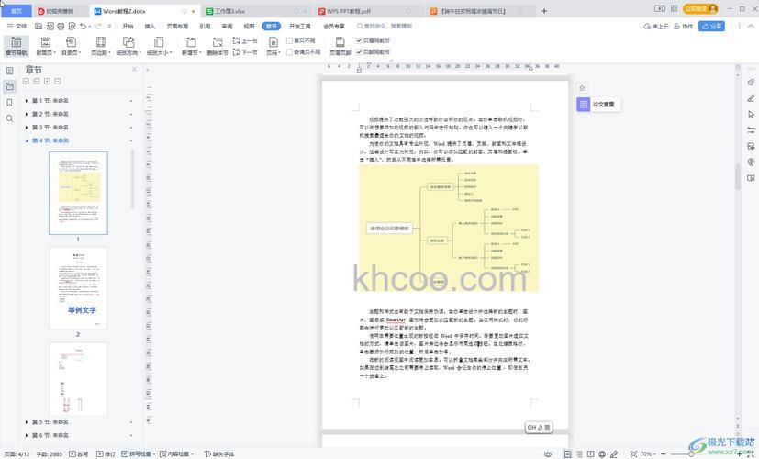Toggle 修订 track changes in status bar

[x=106, y=454]
